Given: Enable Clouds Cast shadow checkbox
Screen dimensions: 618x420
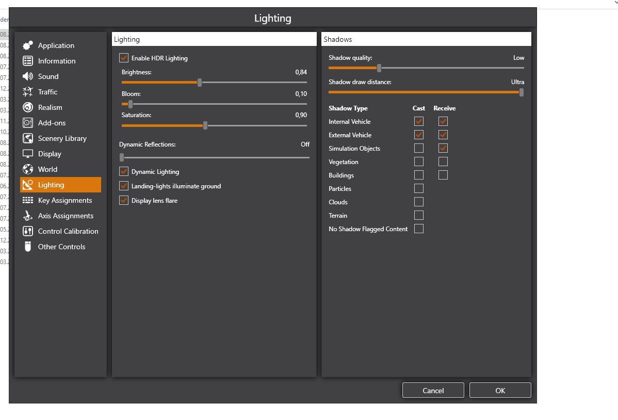Looking at the screenshot, I should pyautogui.click(x=419, y=202).
